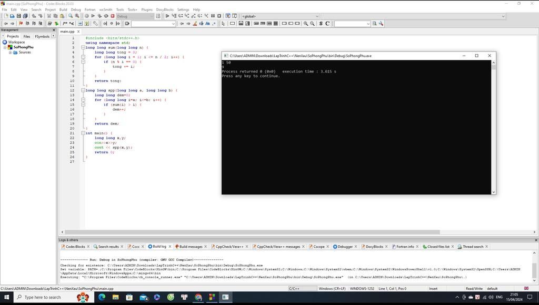Switch to the FSymbols tab
This screenshot has height=305, width=539.
coord(42,36)
